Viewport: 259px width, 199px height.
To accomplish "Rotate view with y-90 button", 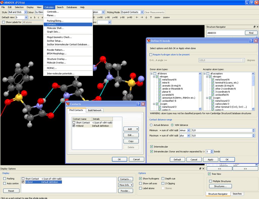I will pos(107,17).
